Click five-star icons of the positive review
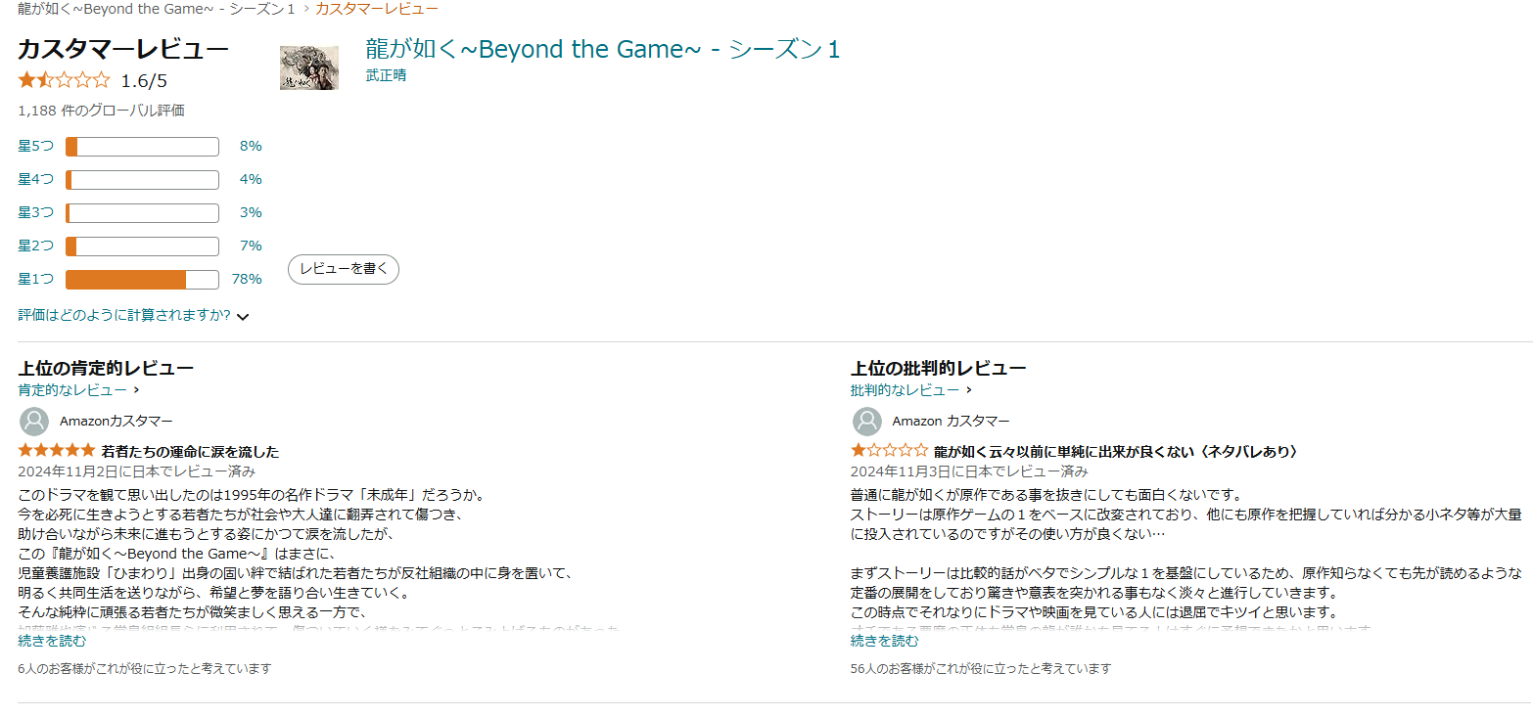This screenshot has width=1533, height=717. coord(56,451)
